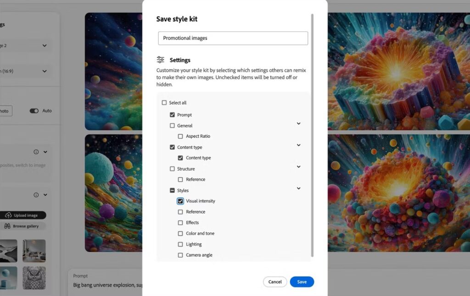Click Cancel to dismiss the dialog
The image size is (470, 296).
(275, 282)
